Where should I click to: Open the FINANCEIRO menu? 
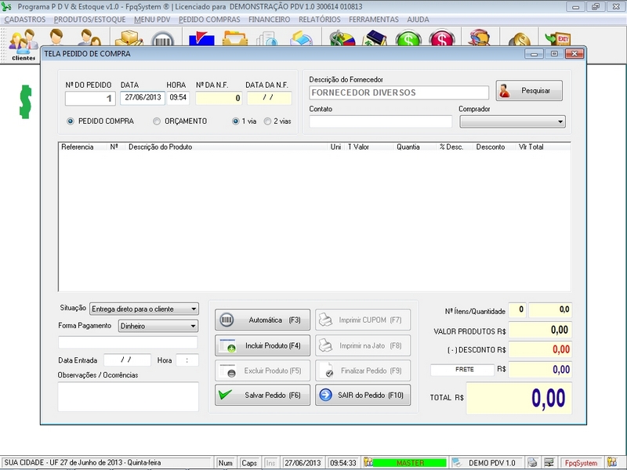pyautogui.click(x=269, y=20)
